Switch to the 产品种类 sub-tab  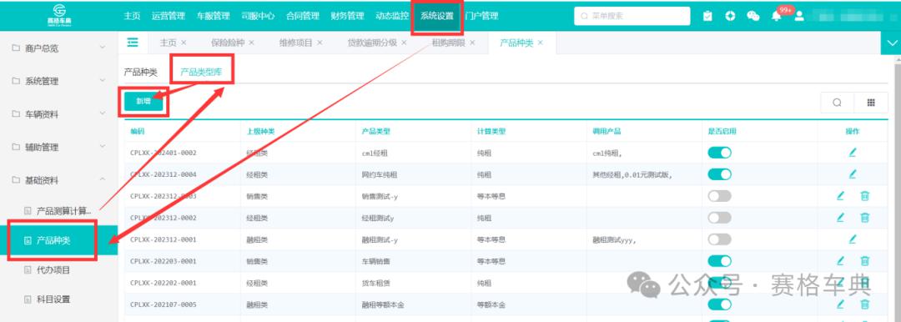[141, 73]
